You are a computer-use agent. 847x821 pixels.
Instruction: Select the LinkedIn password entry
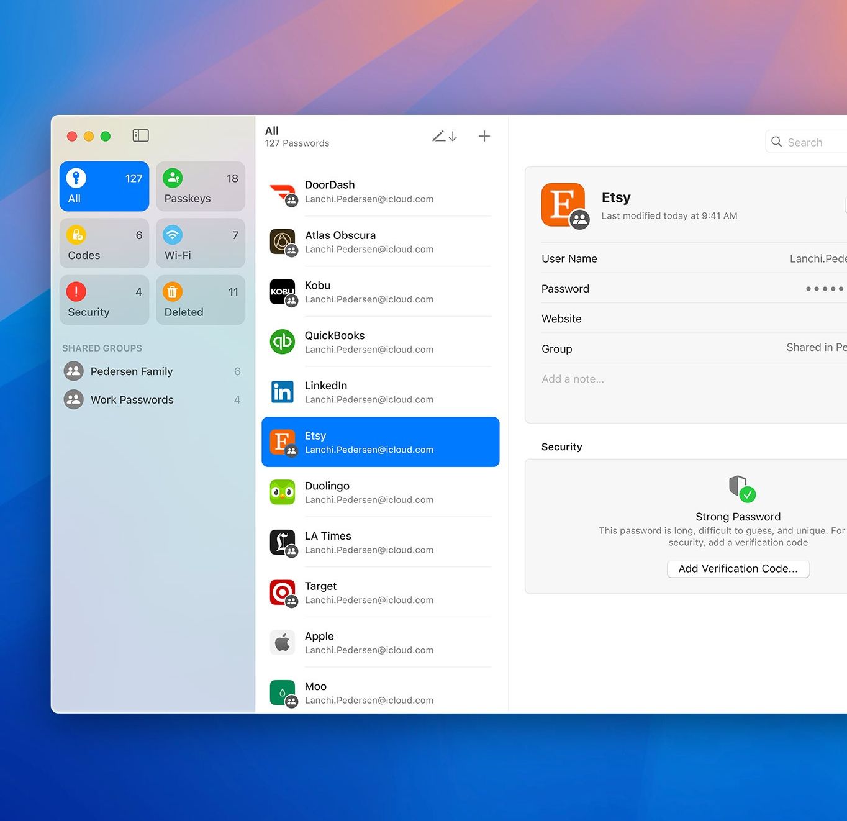pyautogui.click(x=379, y=391)
